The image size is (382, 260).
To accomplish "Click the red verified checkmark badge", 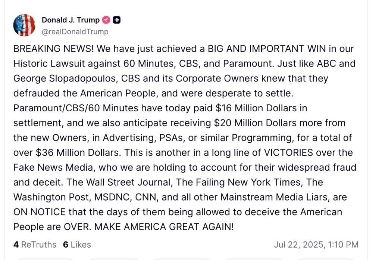I will click(106, 20).
